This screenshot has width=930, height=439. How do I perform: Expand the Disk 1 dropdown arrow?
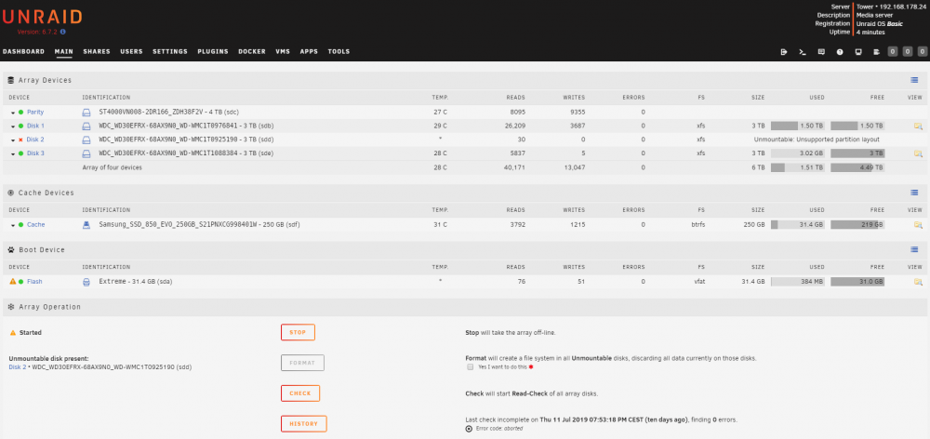13,126
